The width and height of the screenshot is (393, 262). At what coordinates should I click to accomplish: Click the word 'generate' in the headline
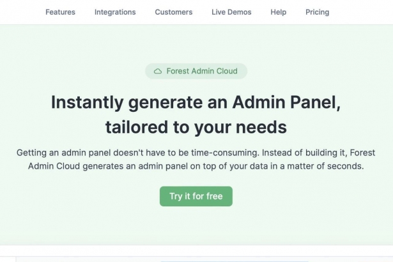[166, 103]
